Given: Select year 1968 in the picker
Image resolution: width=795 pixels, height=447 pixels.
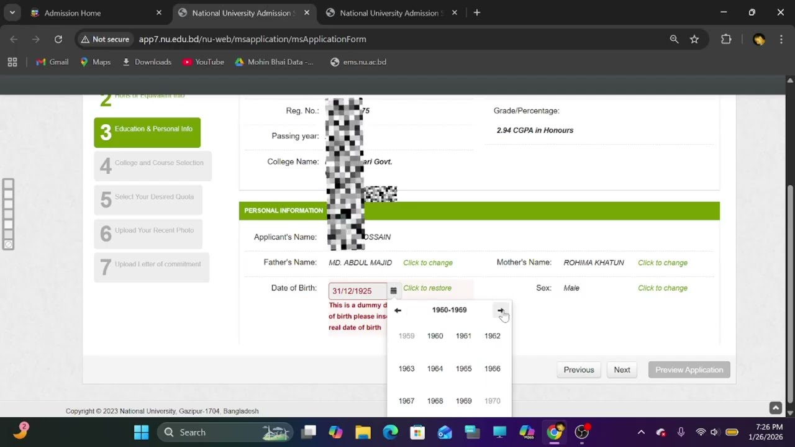Looking at the screenshot, I should point(435,401).
